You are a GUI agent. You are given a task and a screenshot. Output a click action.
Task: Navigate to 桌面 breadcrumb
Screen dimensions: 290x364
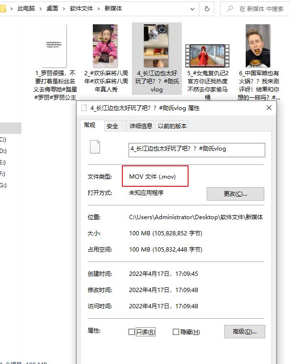tap(52, 9)
